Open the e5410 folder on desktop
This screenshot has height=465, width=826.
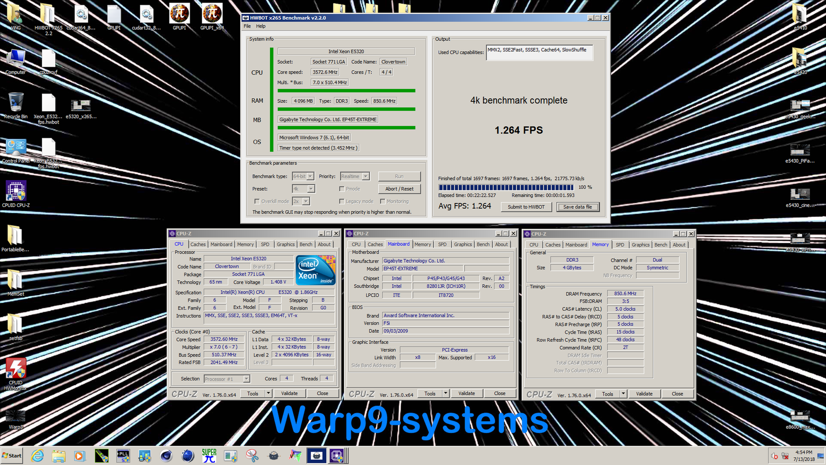800,16
